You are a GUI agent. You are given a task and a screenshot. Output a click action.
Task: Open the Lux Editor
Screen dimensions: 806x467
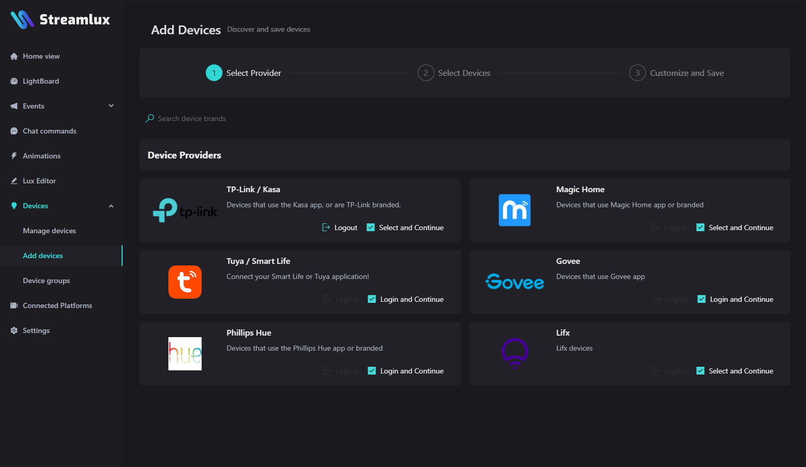39,181
